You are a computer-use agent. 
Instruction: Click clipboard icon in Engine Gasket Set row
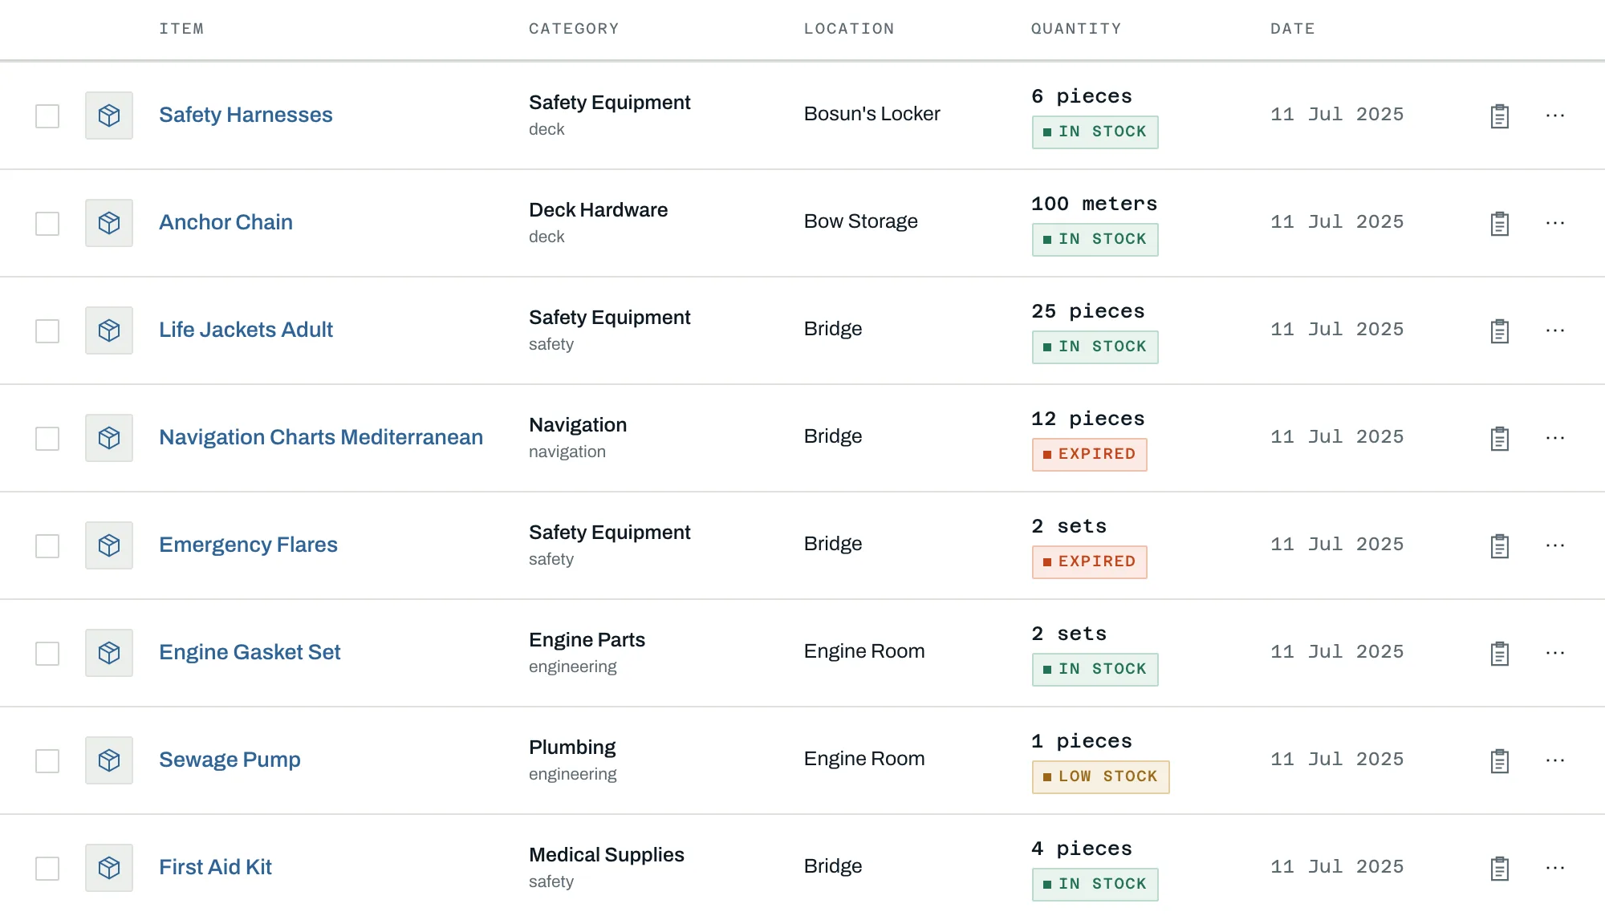click(x=1499, y=653)
